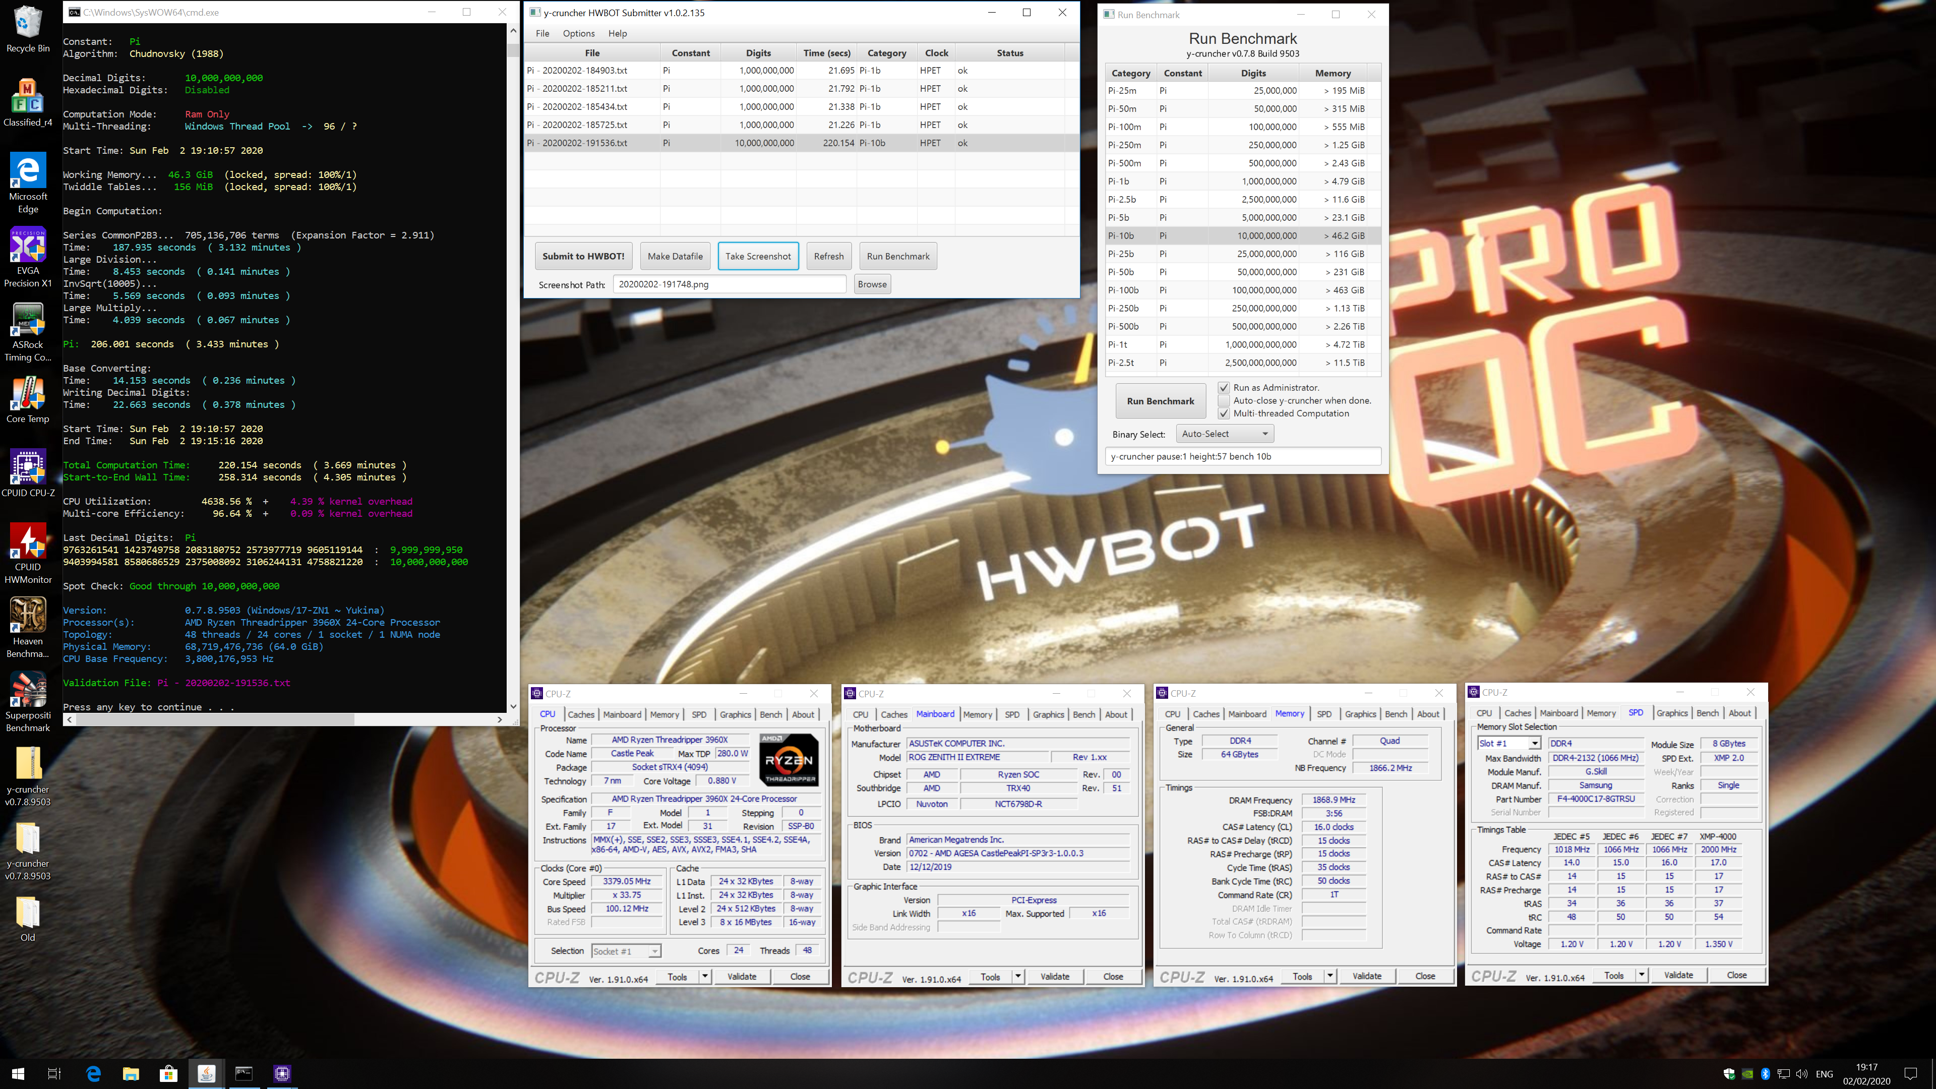Click Validate in the SPD CPU-Z window
Image resolution: width=1936 pixels, height=1089 pixels.
1678,975
